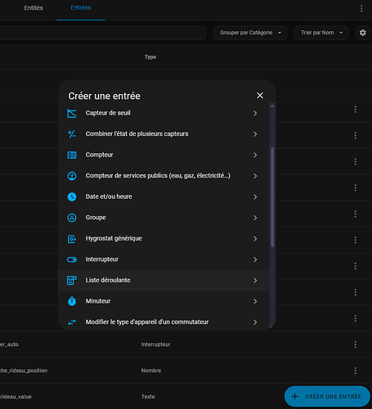Switch to the Entrées tab
Image resolution: width=372 pixels, height=409 pixels.
tap(81, 7)
